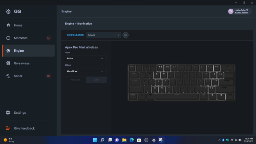Select the highlighted Windows logo key
The height and width of the screenshot is (144, 256).
point(212,97)
